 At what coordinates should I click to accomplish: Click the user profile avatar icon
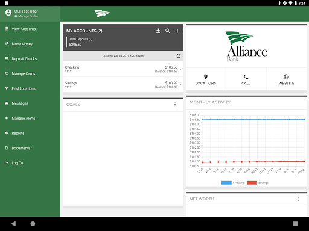pyautogui.click(x=8, y=13)
